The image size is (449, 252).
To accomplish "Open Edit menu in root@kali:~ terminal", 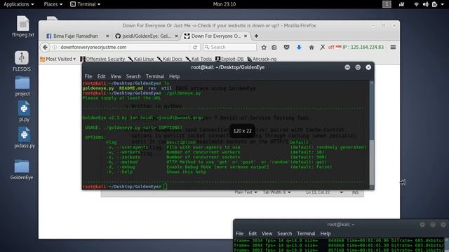I will (x=253, y=233).
